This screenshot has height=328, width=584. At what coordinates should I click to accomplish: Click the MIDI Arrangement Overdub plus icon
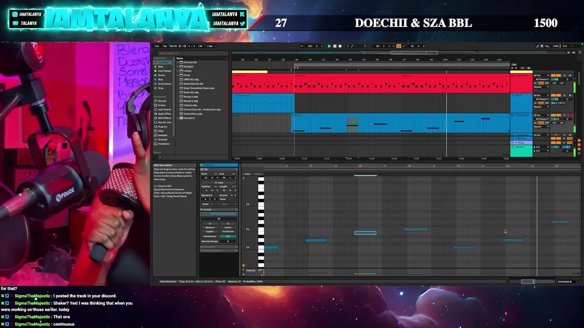click(x=348, y=46)
